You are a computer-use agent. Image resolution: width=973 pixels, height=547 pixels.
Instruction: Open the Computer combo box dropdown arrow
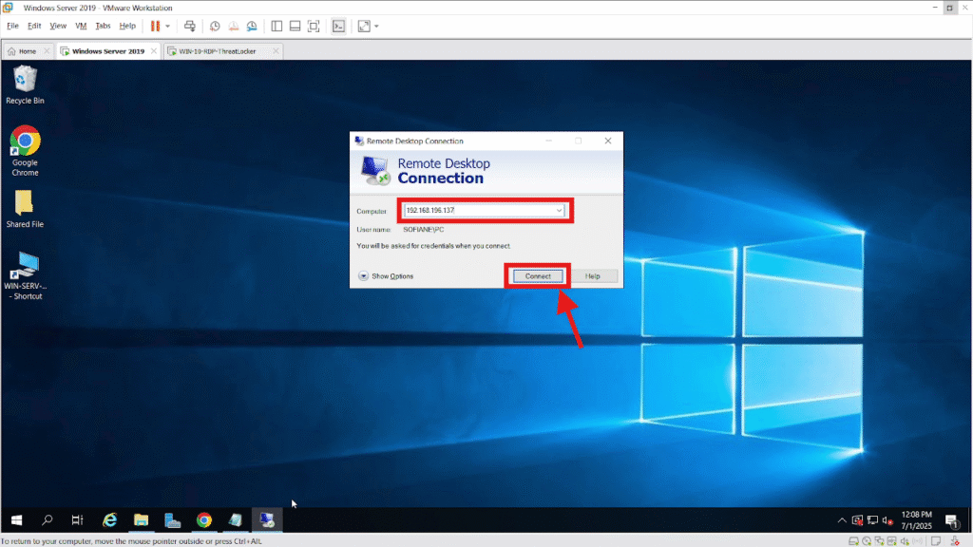coord(559,210)
